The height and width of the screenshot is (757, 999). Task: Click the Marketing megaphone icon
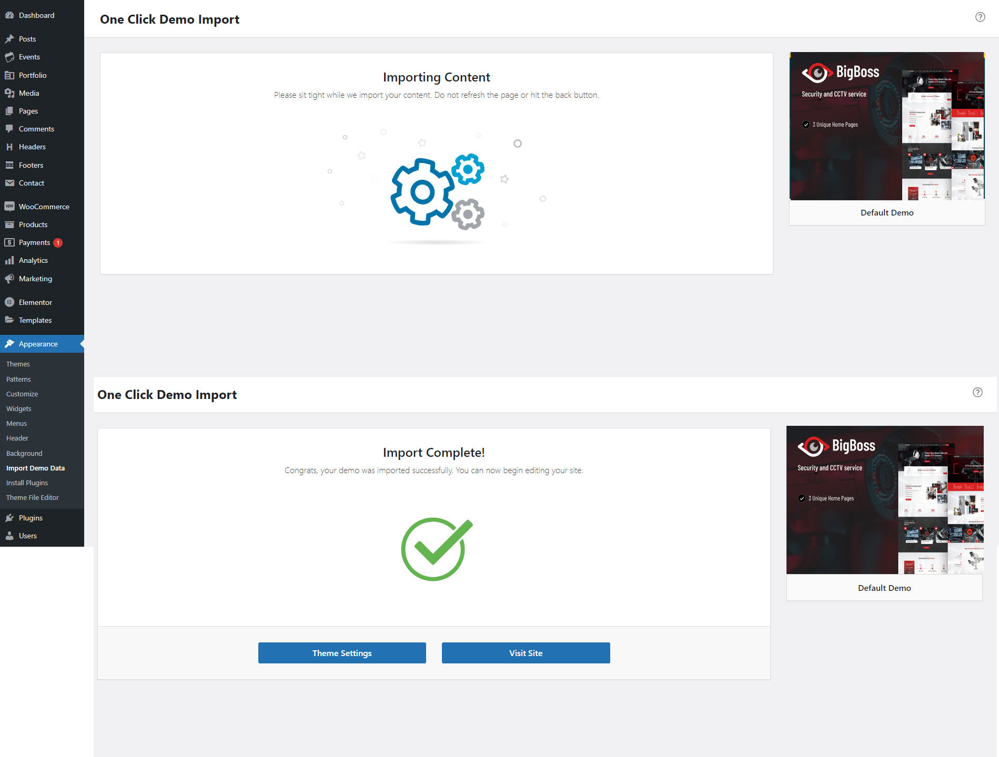pyautogui.click(x=9, y=279)
